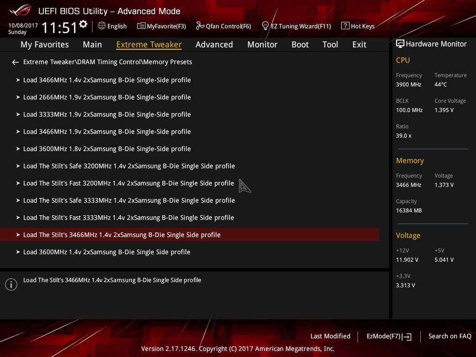Select highlighted Stilt's 3466MHz 1.4v profile text

tap(122, 235)
